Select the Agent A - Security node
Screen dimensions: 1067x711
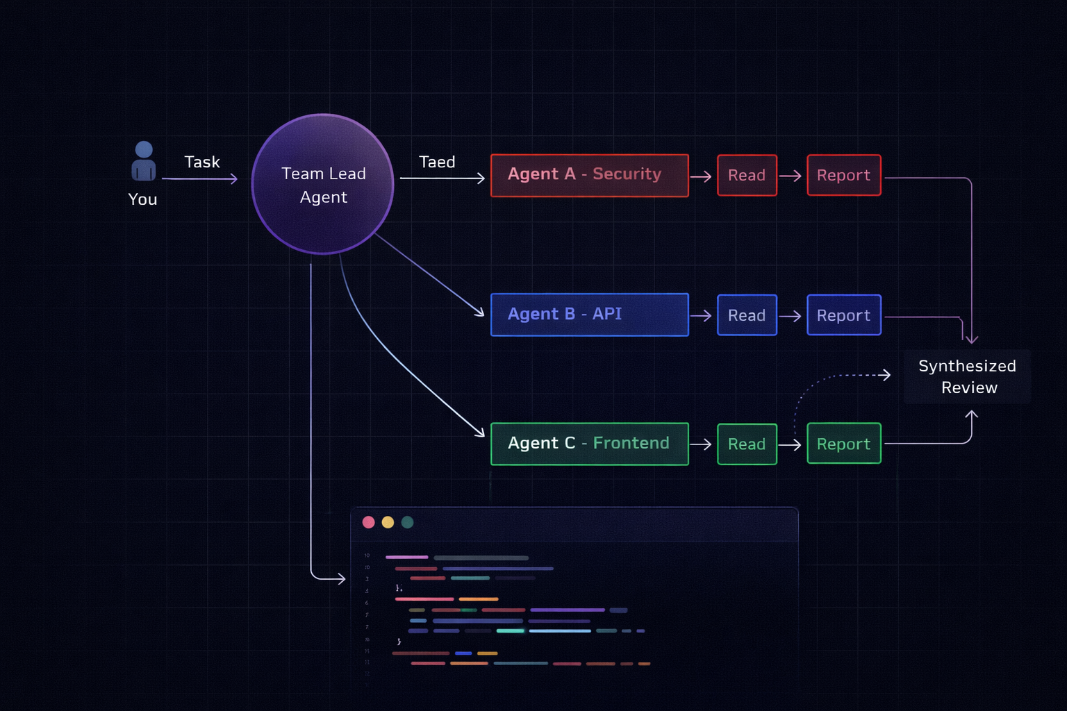coord(589,175)
